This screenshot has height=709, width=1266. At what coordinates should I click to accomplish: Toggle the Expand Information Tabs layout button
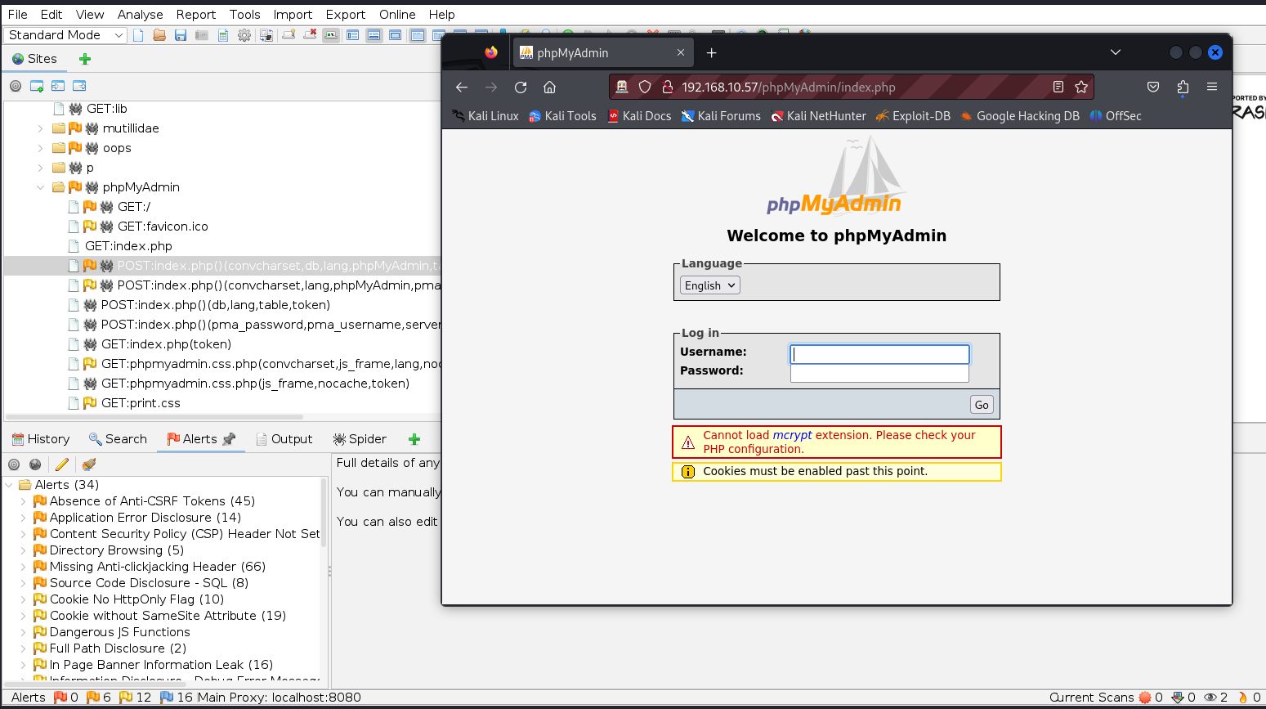(x=374, y=35)
